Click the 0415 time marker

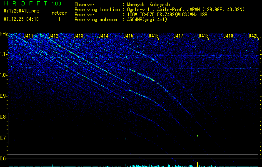[128, 36]
